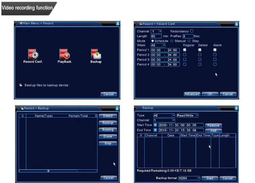Open the Backup icon in Record menu
The image size is (255, 183).
click(96, 56)
